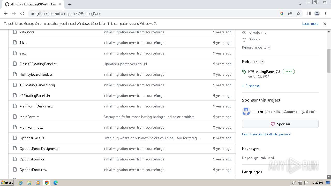Image resolution: width=331 pixels, height=186 pixels.
Task: Click the taskbar clock 9:20 PM
Action: (x=318, y=183)
